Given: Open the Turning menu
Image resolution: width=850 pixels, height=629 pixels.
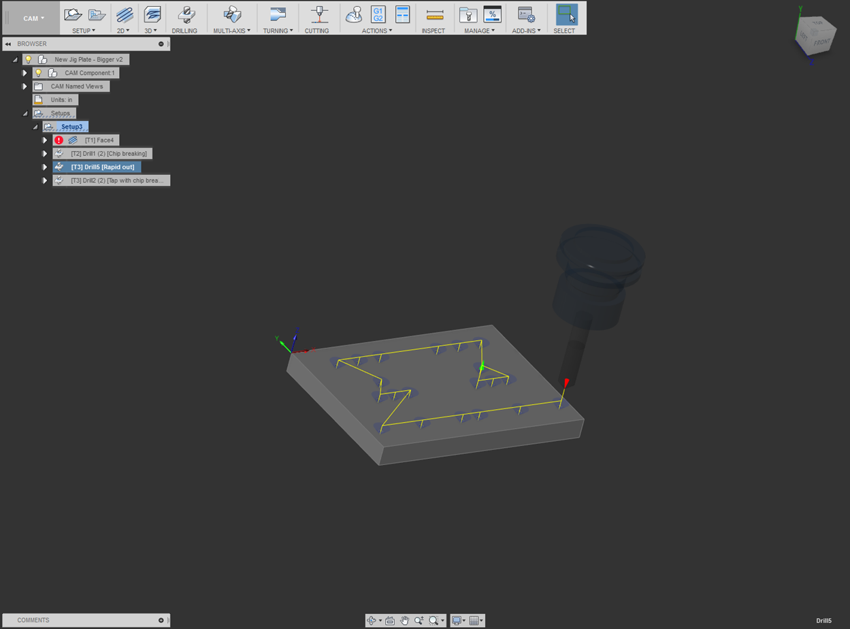Looking at the screenshot, I should pyautogui.click(x=278, y=31).
